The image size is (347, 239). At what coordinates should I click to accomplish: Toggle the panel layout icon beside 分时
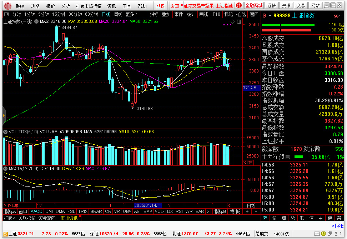point(6,14)
